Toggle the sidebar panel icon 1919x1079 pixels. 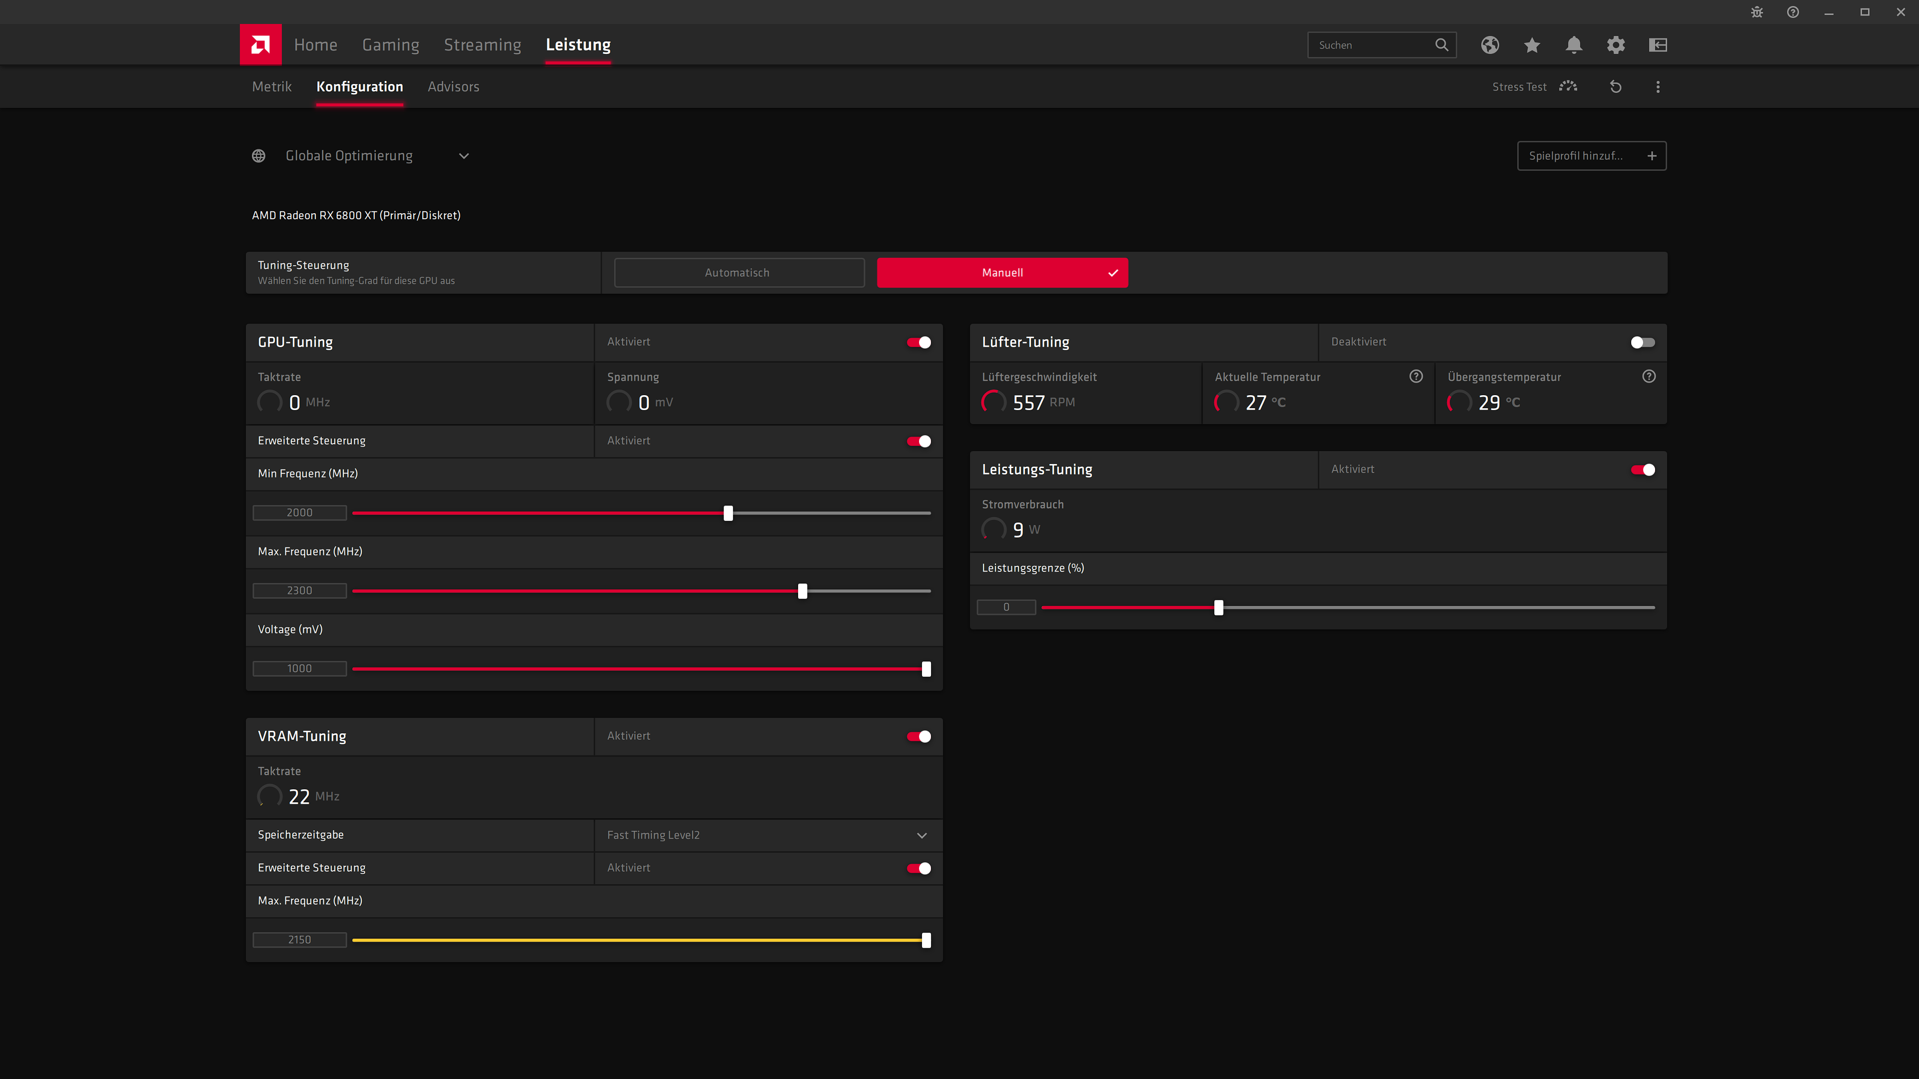coord(1658,44)
